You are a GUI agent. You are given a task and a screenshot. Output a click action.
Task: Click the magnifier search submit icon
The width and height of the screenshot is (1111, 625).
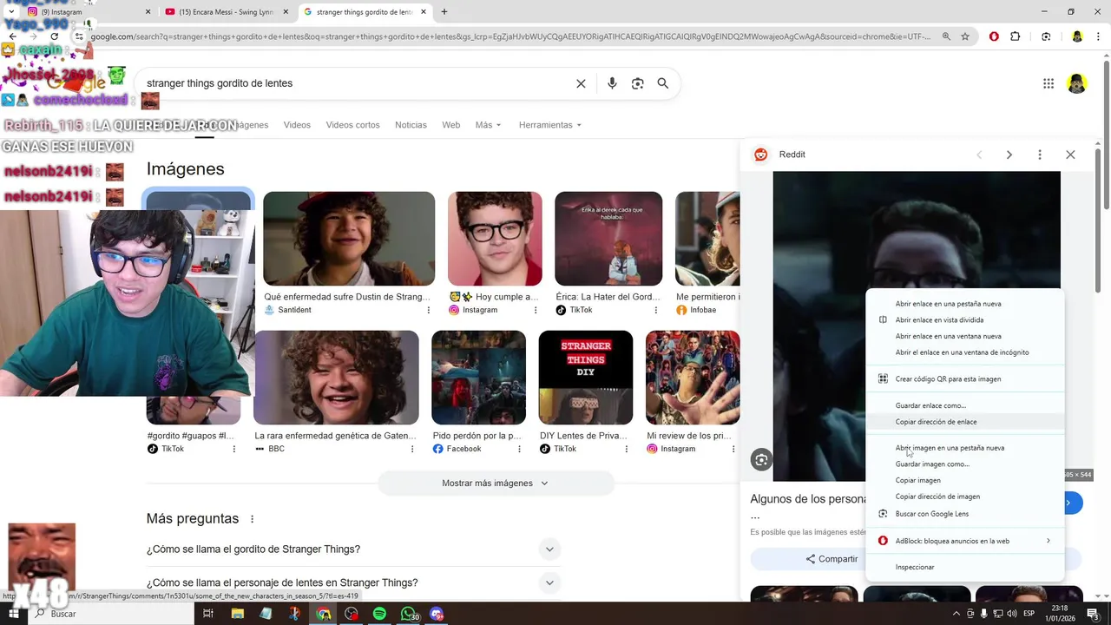click(x=663, y=83)
